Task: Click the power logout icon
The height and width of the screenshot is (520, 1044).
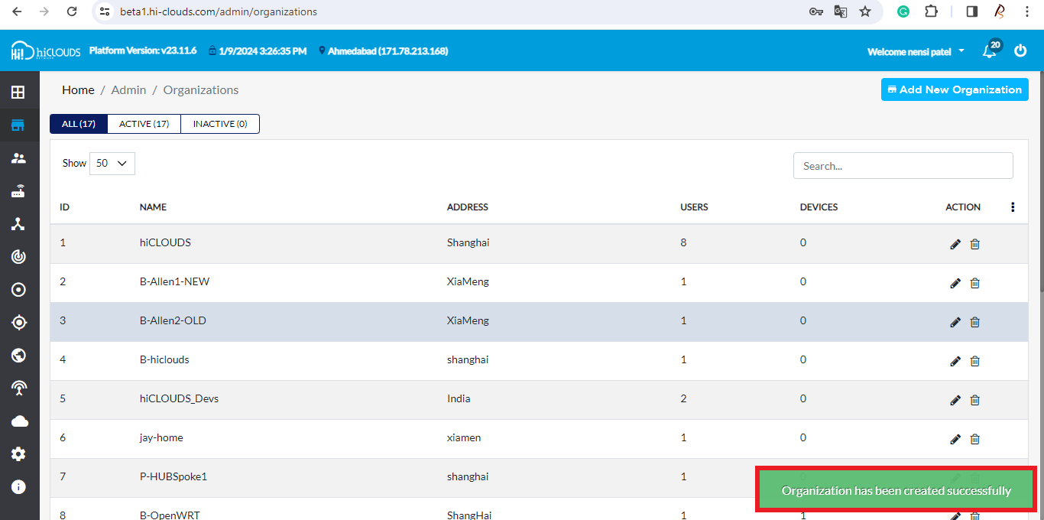Action: coord(1020,50)
